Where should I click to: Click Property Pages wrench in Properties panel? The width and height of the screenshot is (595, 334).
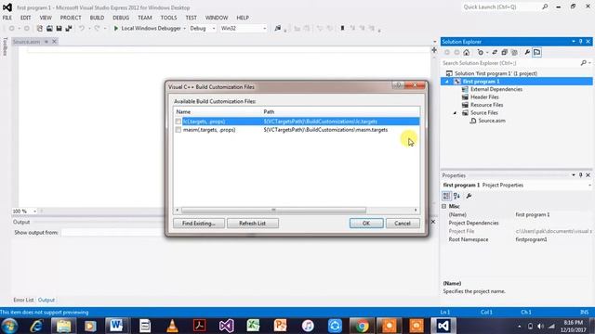(469, 196)
